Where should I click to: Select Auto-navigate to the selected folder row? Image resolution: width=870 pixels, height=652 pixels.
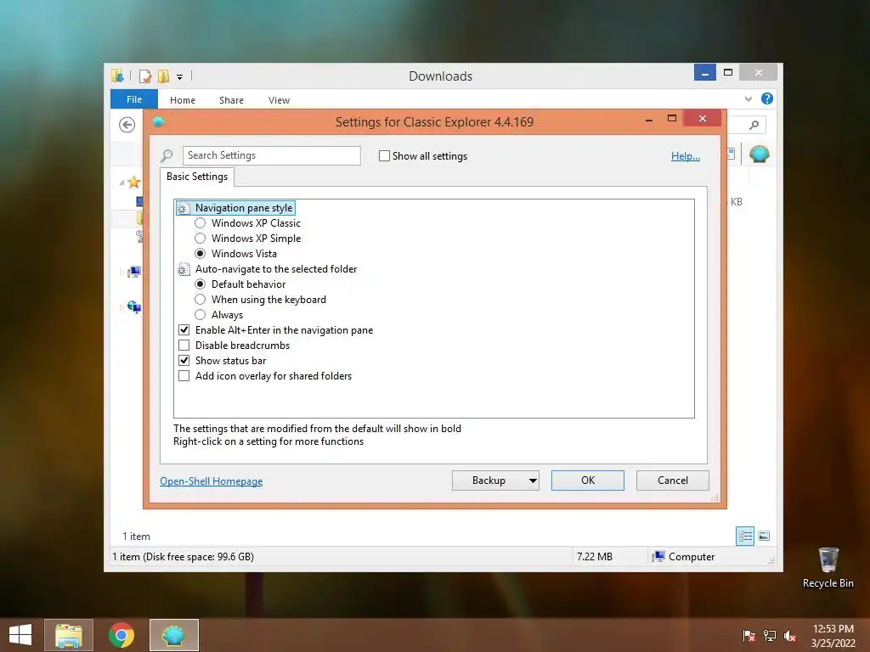point(276,269)
